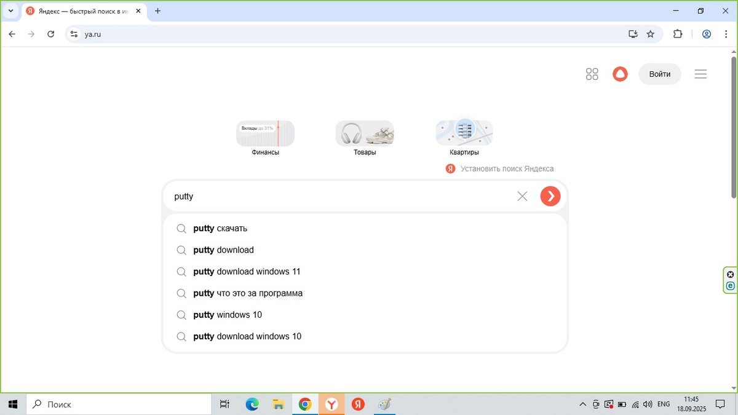Click the orange search submit arrow button
The width and height of the screenshot is (738, 415).
550,196
